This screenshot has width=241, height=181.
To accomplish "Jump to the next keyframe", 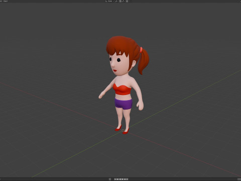I will [125, 179].
